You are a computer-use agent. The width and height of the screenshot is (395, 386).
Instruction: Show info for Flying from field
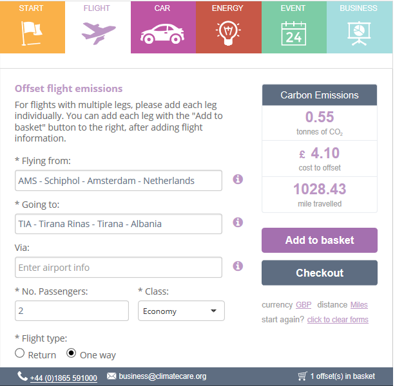coord(238,179)
